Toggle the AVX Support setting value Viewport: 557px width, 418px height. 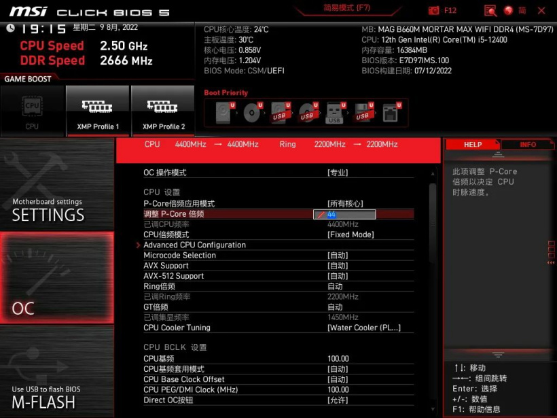point(338,266)
